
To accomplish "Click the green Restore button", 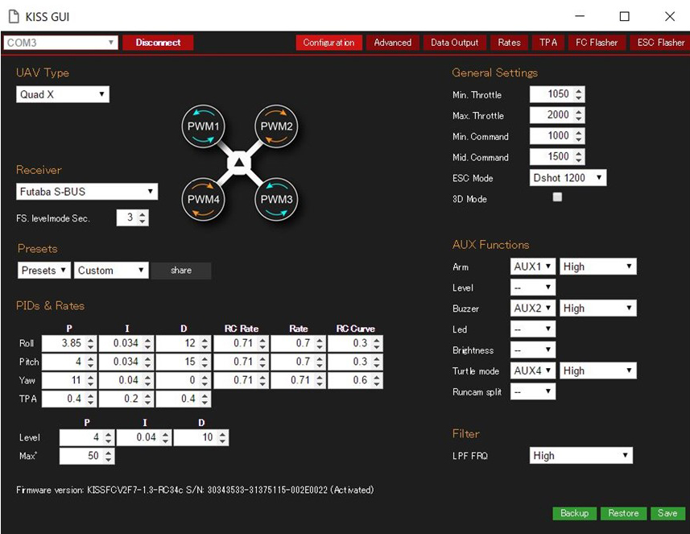I will point(623,513).
